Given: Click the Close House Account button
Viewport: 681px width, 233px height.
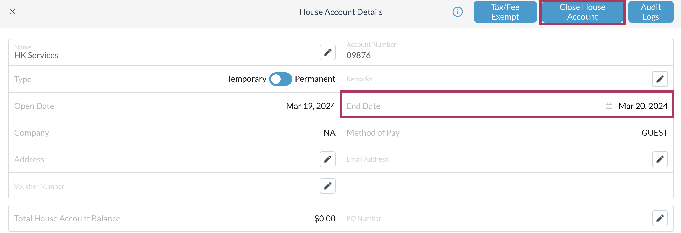Looking at the screenshot, I should [582, 12].
